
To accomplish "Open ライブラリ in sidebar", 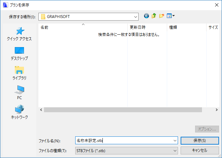I will 19,73.
